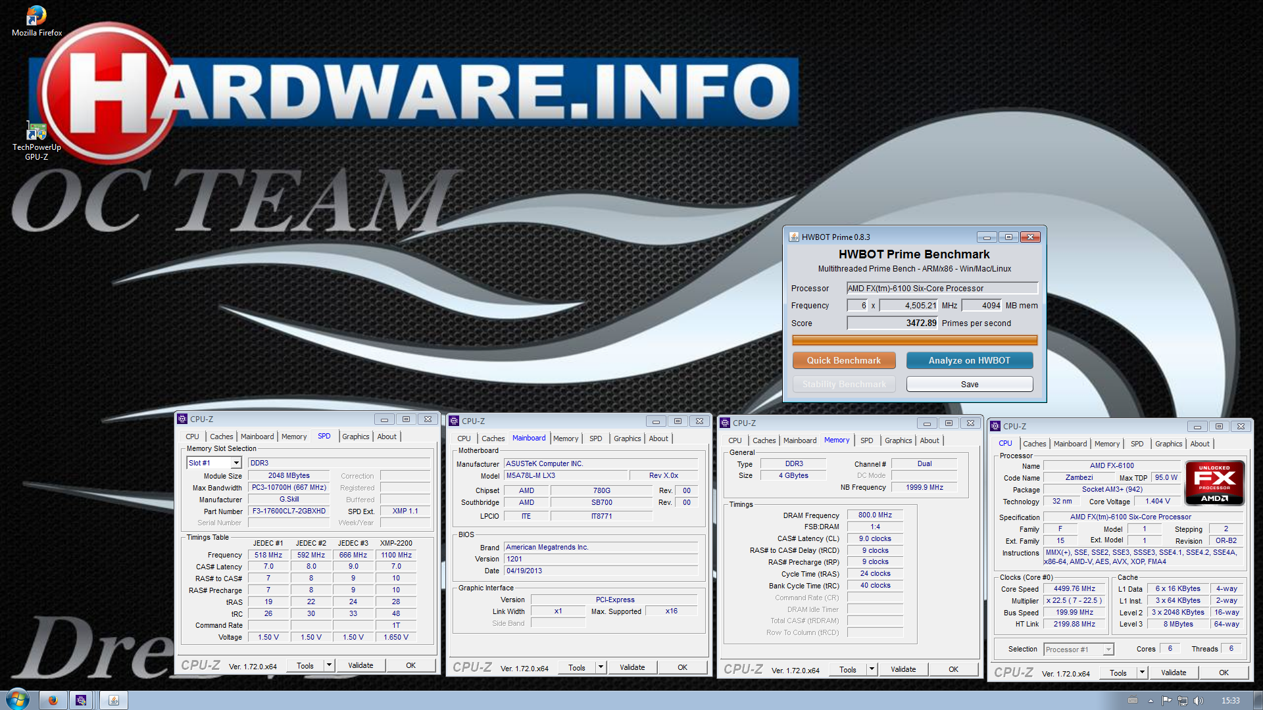Viewport: 1263px width, 710px height.
Task: Click the Multiplier x 22.5 value
Action: (1074, 601)
